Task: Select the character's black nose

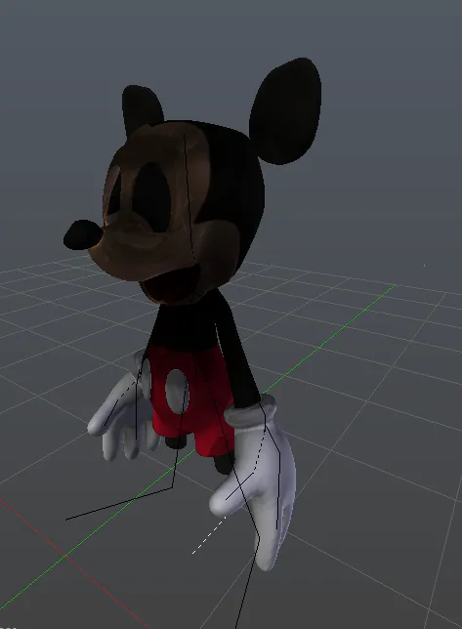Action: click(x=83, y=234)
